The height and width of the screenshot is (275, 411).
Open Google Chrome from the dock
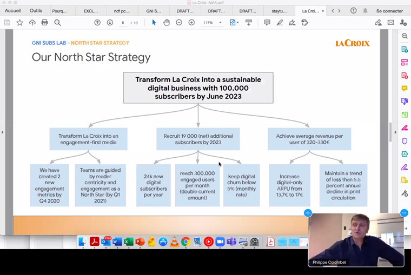tap(185, 242)
